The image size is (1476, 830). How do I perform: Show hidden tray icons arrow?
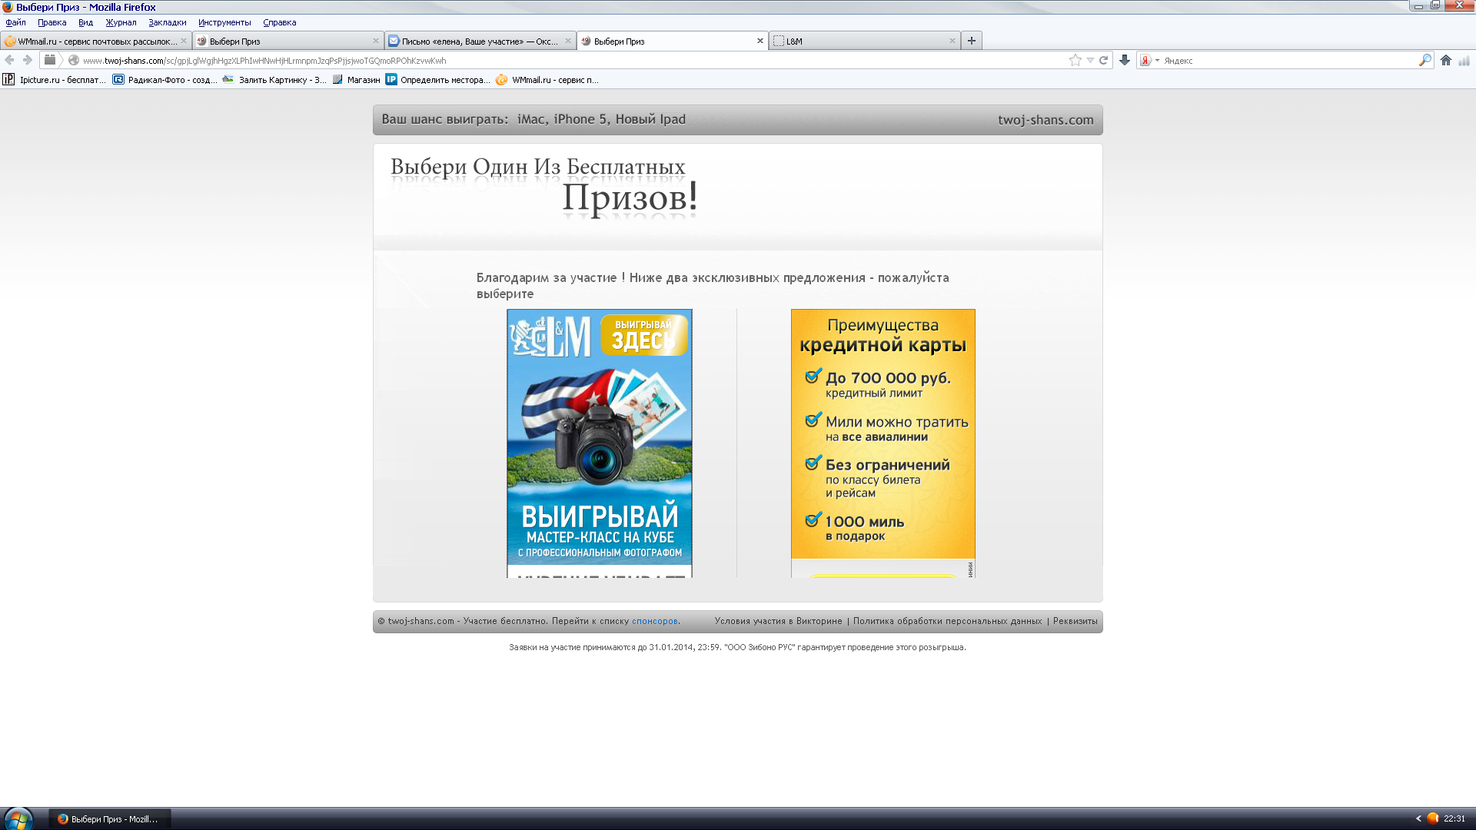(1418, 818)
